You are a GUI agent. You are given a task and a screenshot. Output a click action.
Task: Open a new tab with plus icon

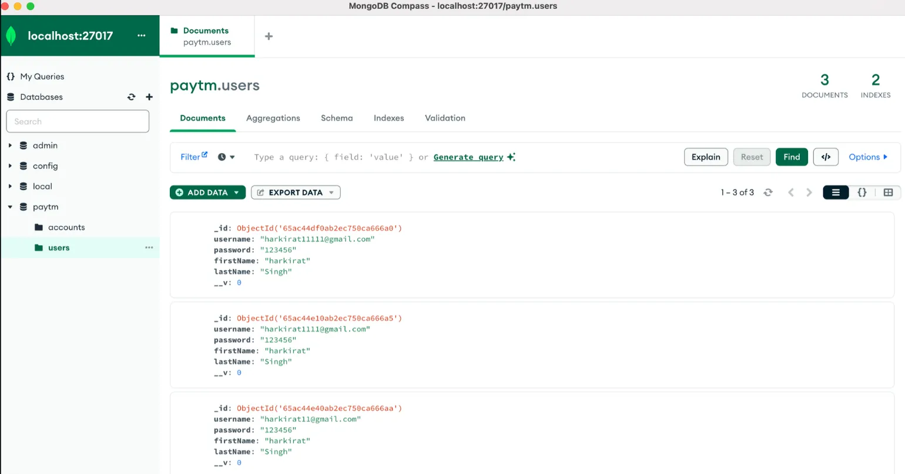(269, 36)
